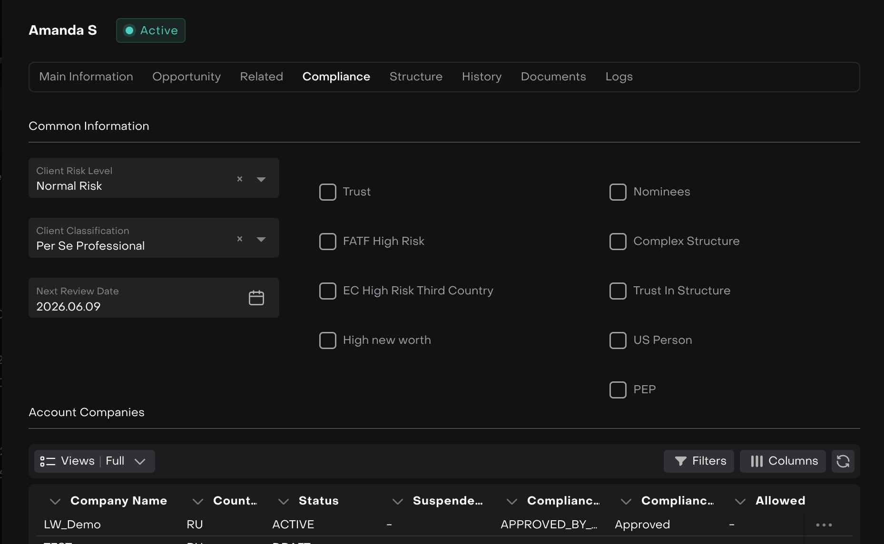Go to the Main Information tab
This screenshot has height=544, width=884.
tap(86, 77)
